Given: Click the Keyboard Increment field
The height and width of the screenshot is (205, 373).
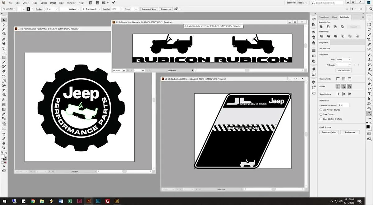Looking at the screenshot, I should [344, 105].
